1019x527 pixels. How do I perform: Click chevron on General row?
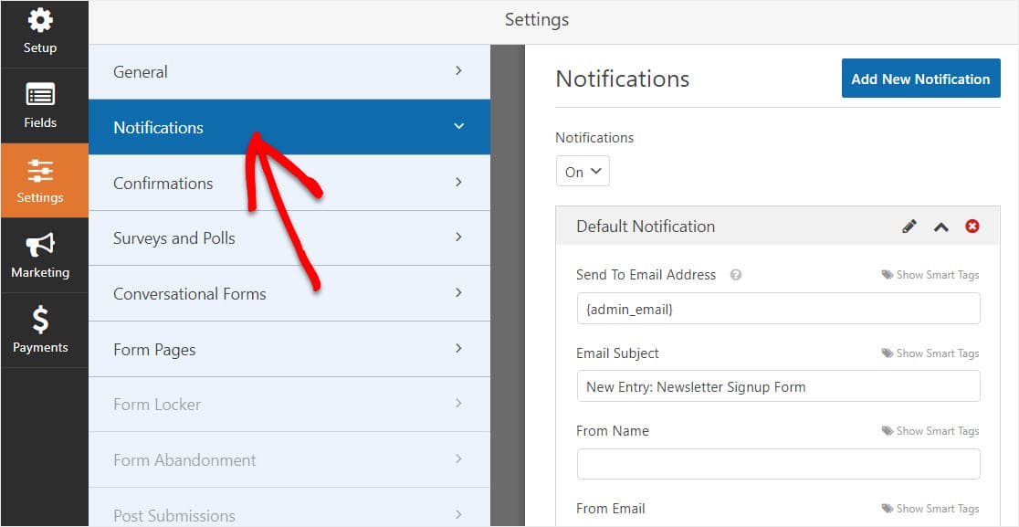coord(458,70)
